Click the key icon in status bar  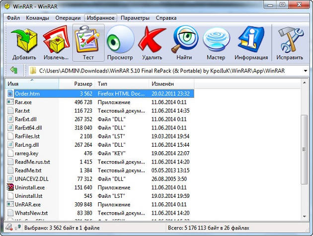click(18, 227)
